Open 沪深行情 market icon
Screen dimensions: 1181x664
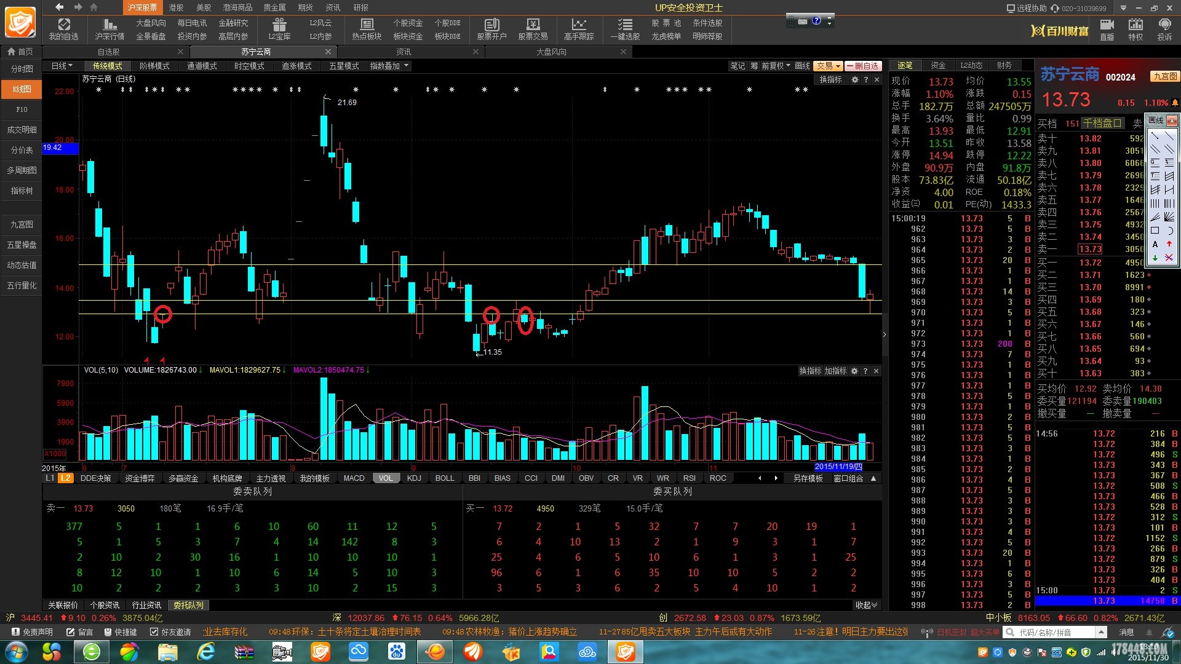coord(109,29)
